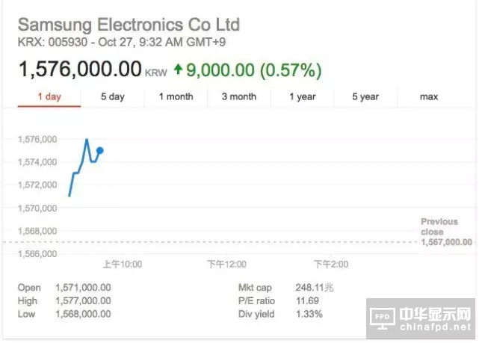Select the 1 day tab

(49, 97)
